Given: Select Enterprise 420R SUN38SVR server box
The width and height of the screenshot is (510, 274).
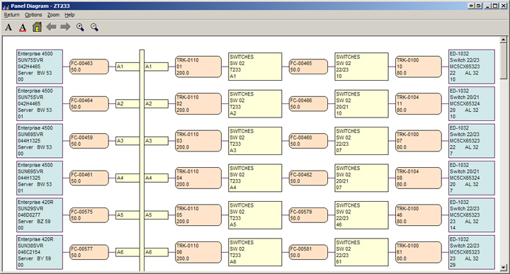Looking at the screenshot, I should pos(40,252).
